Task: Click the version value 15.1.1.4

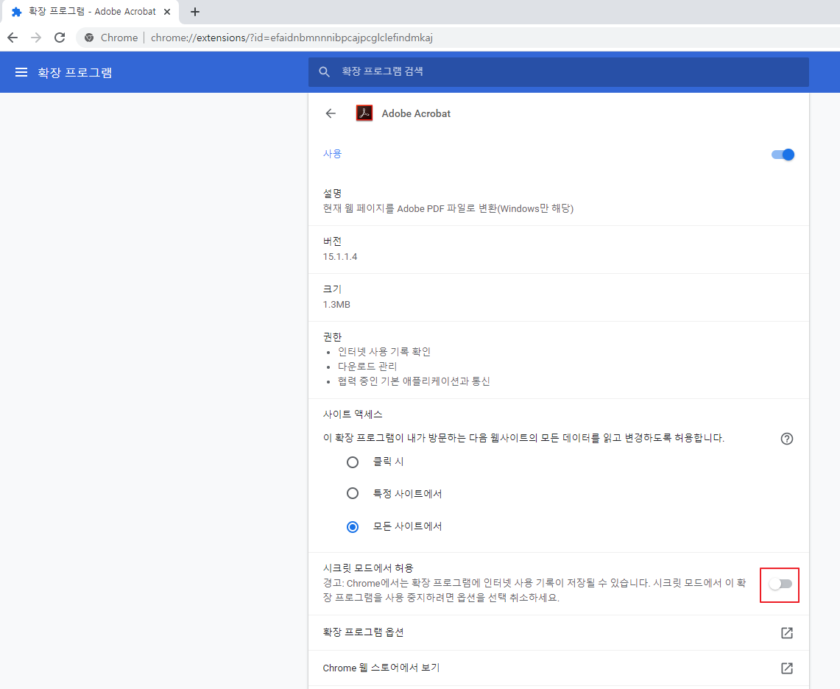Action: click(339, 257)
